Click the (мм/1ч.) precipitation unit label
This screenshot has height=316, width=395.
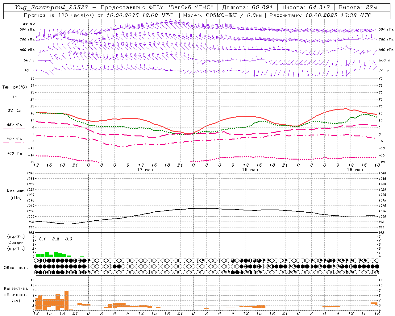pyautogui.click(x=16, y=248)
